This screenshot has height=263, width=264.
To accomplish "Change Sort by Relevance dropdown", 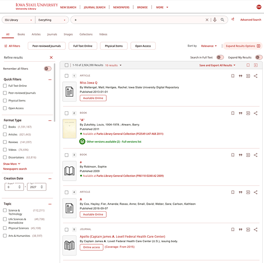I will click(209, 46).
